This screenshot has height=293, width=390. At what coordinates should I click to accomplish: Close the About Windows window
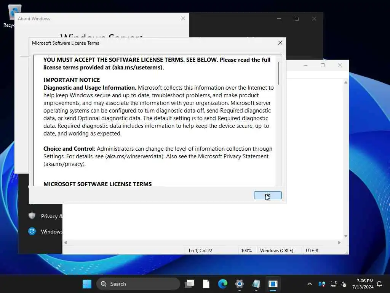click(x=183, y=18)
